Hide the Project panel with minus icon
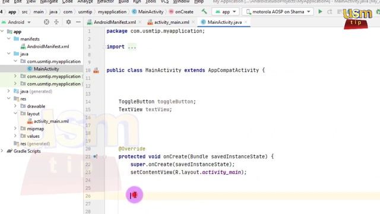Screen dimensions: 380x214 [78, 22]
